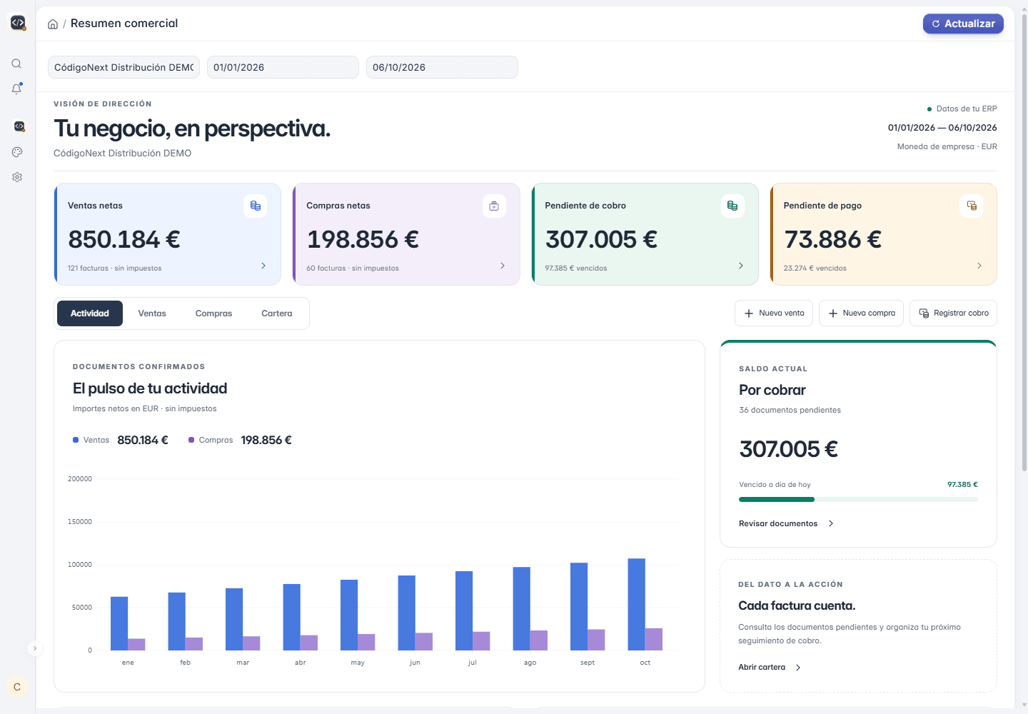Open the search icon in the sidebar

(x=16, y=64)
